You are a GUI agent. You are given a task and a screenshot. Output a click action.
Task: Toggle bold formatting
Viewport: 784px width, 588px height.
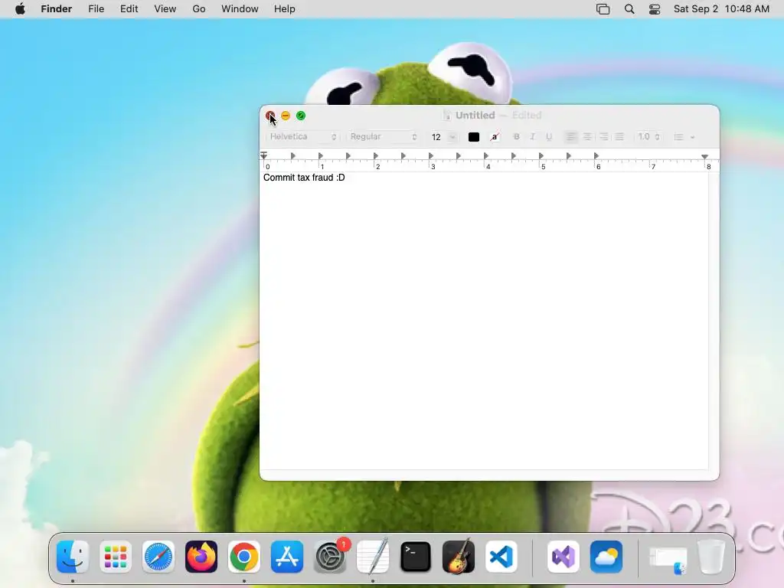tap(517, 137)
